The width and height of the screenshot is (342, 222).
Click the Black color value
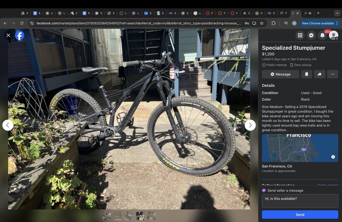(305, 99)
